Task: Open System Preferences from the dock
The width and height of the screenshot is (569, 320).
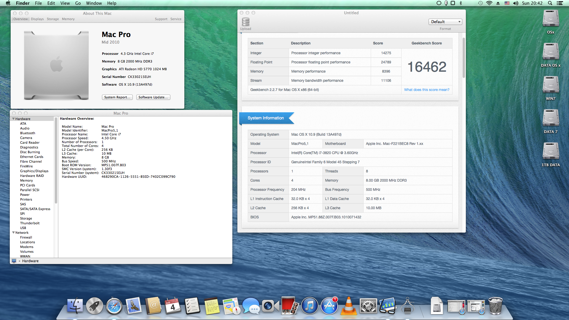Action: [368, 306]
